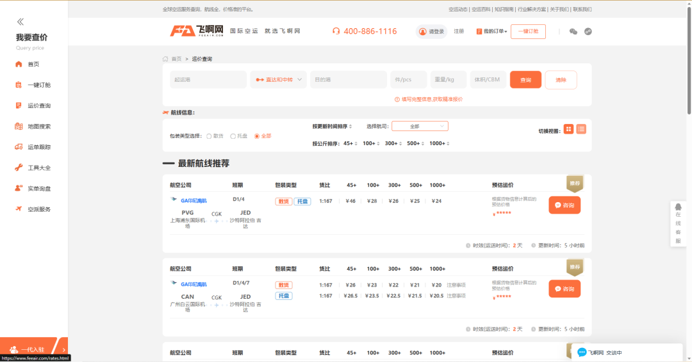Open 运价查询 in the sidebar
The width and height of the screenshot is (692, 362).
coord(33,106)
